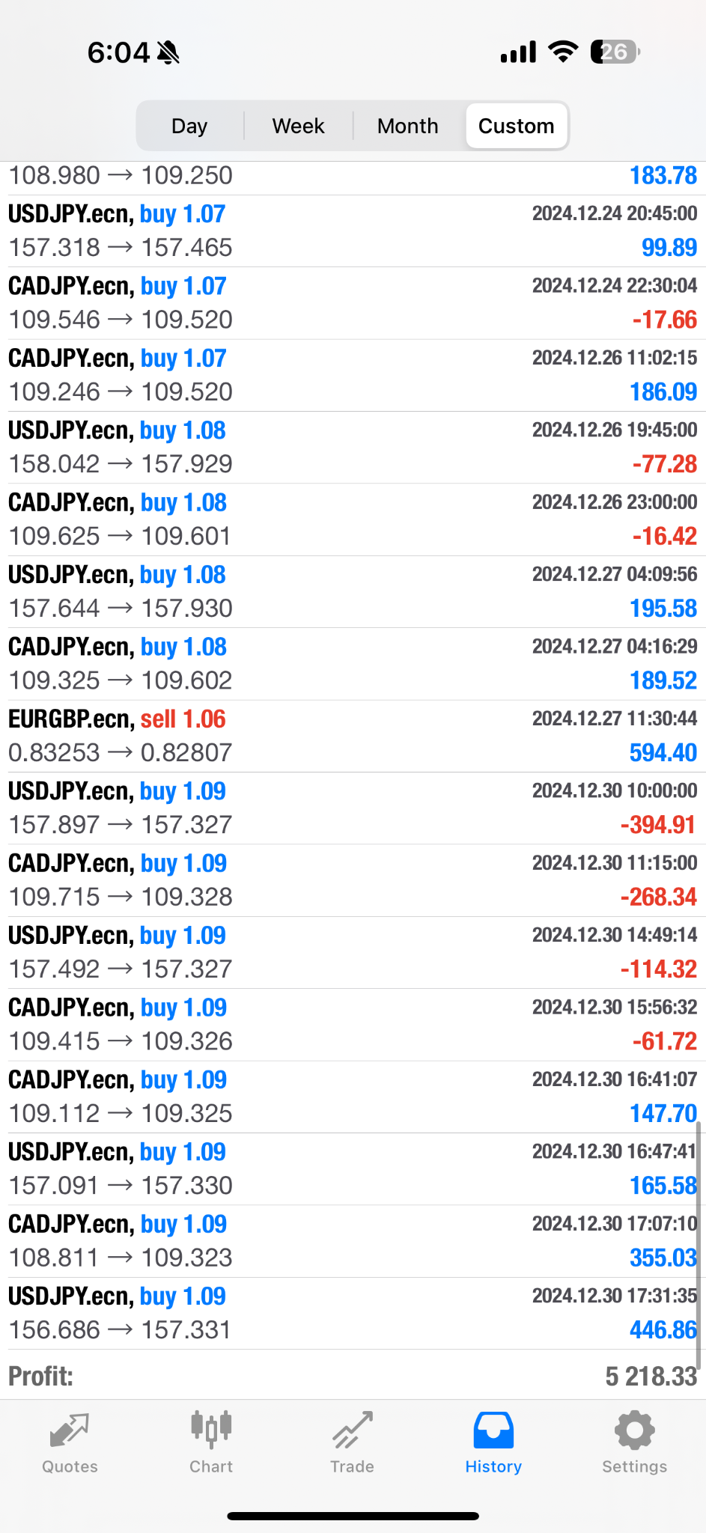This screenshot has height=1533, width=706.
Task: Expand CADJPY trade with -268.34 loss
Action: click(352, 880)
